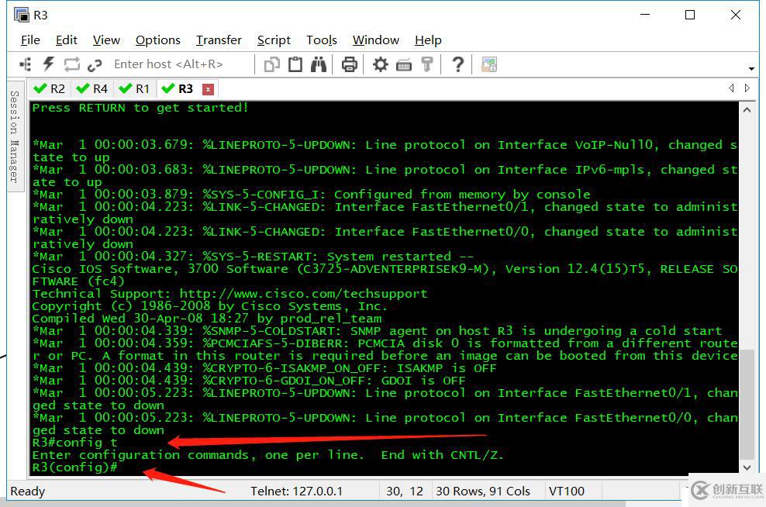
Task: Click the terminal scrollbar up arrow
Action: (x=747, y=110)
